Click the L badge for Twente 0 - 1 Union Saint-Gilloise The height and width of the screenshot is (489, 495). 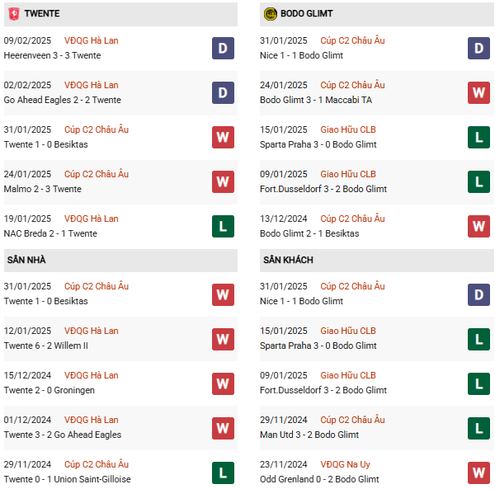(x=223, y=473)
